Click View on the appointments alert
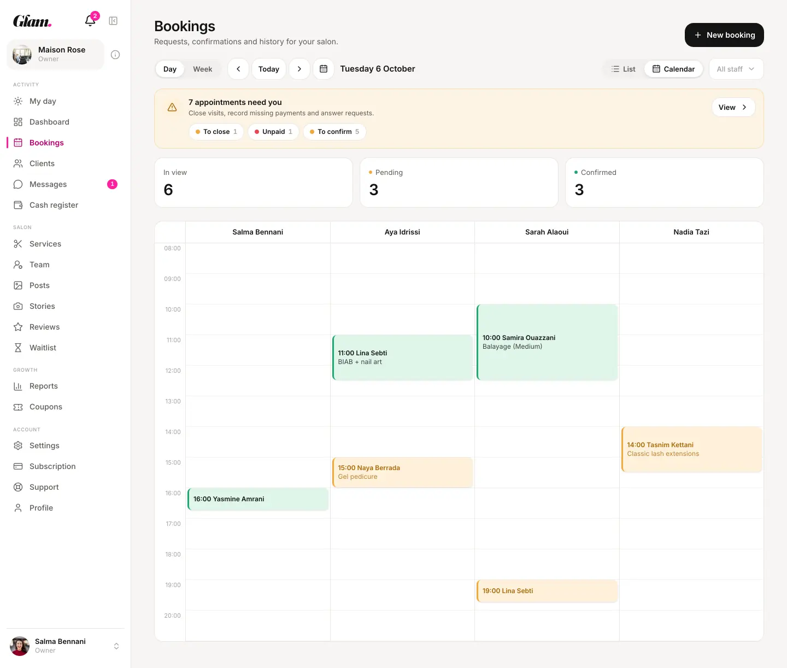This screenshot has height=668, width=787. tap(733, 107)
